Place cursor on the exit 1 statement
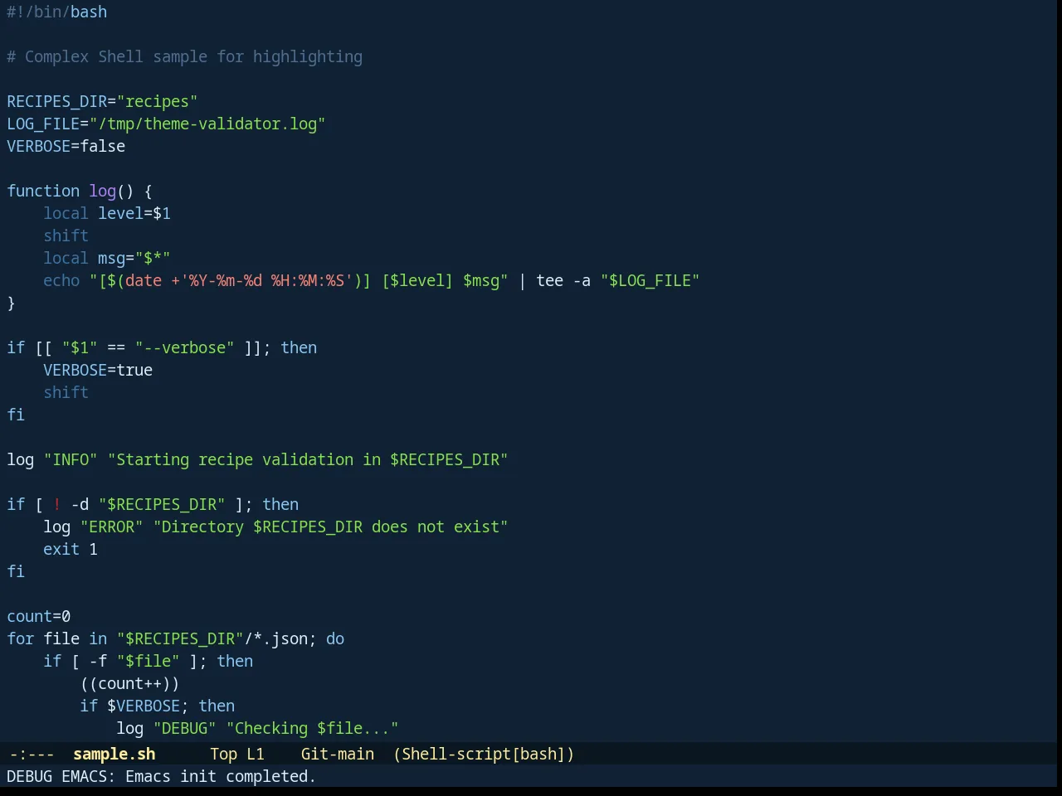 point(71,549)
